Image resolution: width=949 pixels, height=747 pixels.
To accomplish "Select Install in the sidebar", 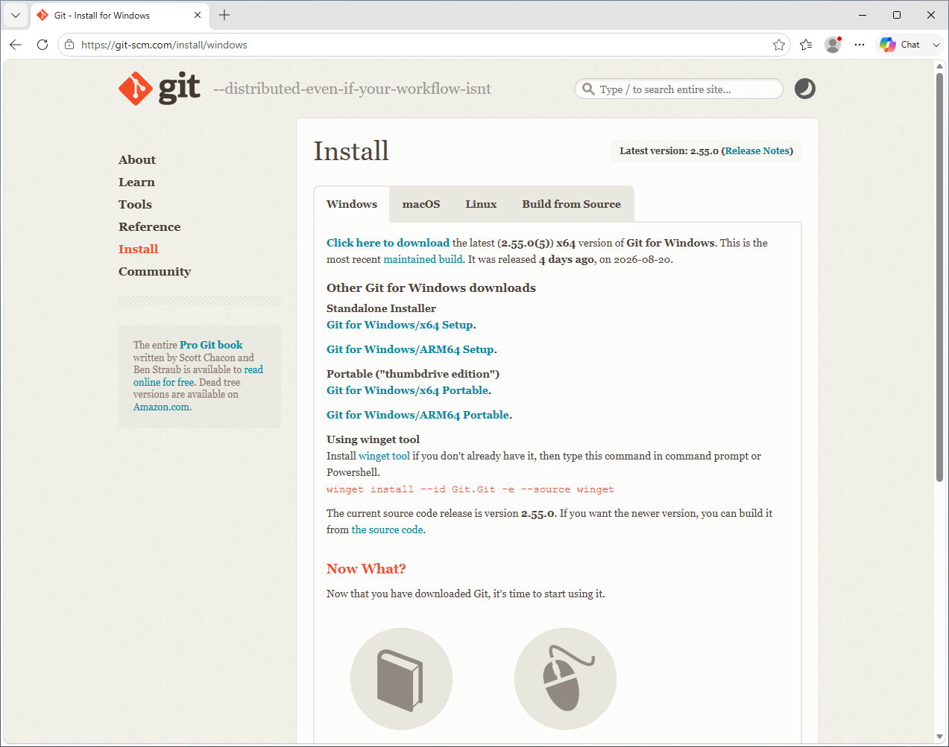I will tap(139, 249).
